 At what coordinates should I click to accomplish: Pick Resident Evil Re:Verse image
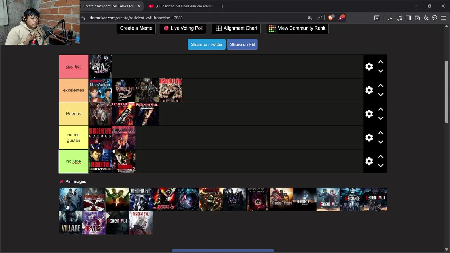(x=94, y=223)
